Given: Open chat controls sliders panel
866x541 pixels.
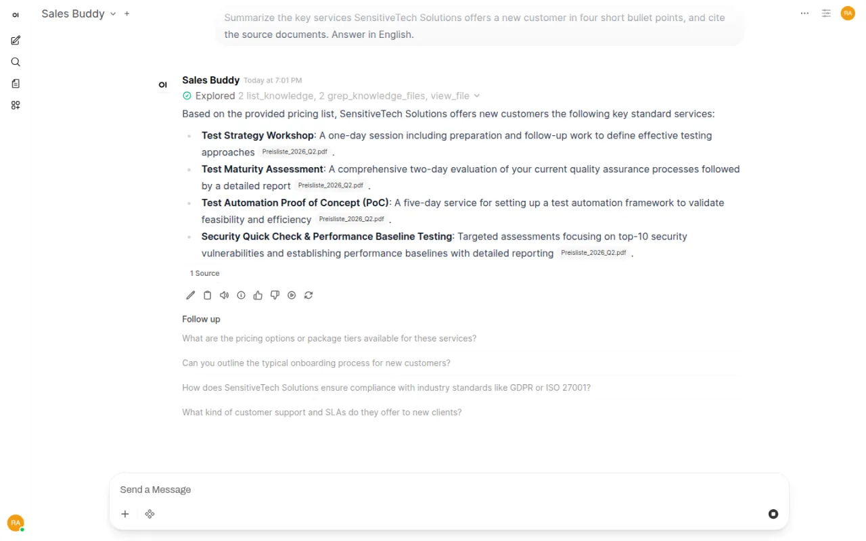Looking at the screenshot, I should coord(826,14).
